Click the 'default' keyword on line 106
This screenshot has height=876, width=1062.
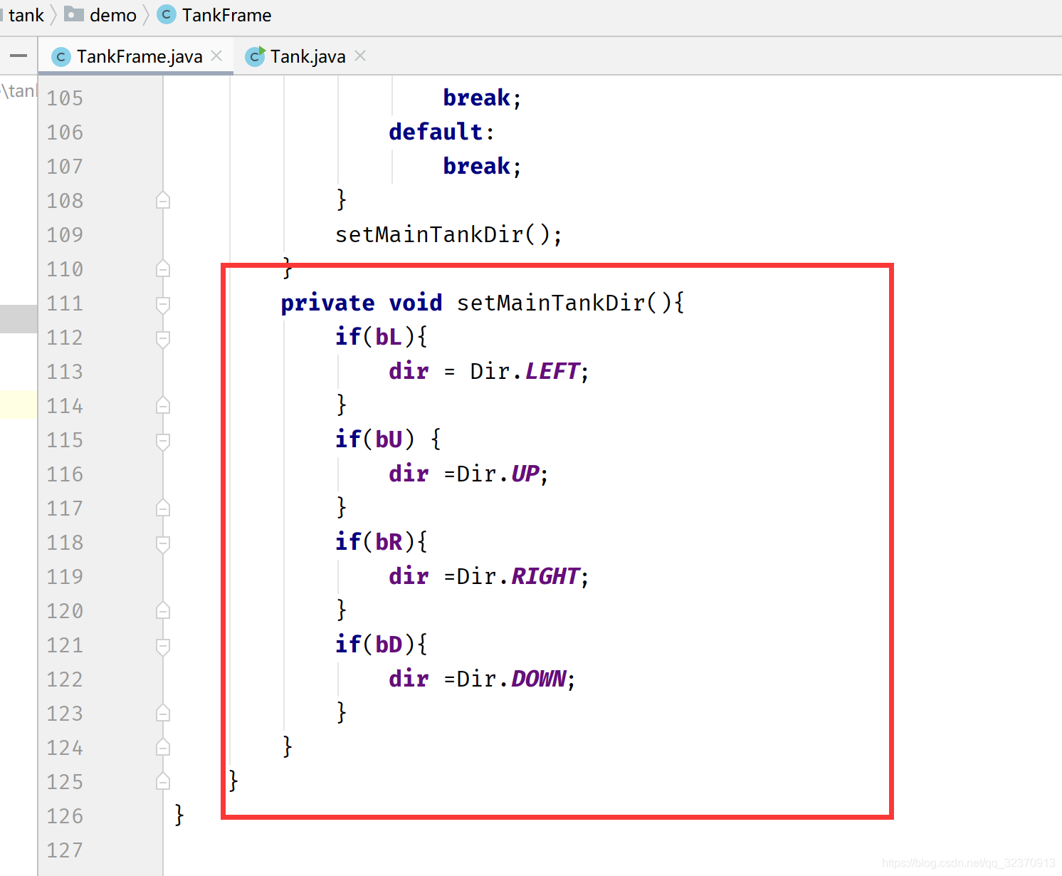tap(436, 132)
